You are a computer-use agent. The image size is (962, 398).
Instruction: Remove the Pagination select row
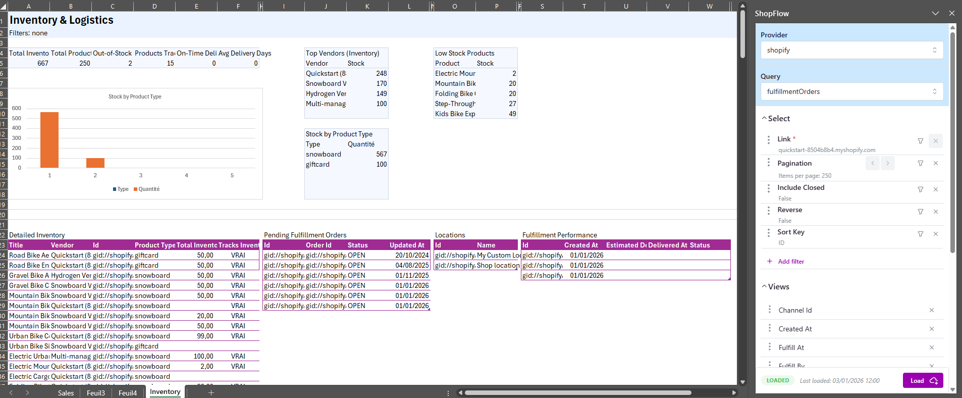point(936,163)
